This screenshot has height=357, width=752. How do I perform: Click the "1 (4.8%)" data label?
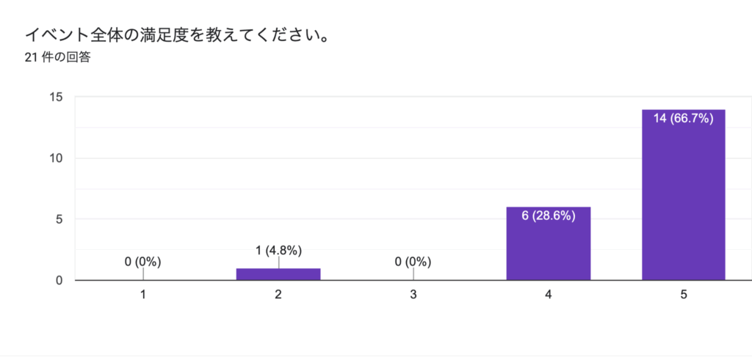[x=278, y=249]
